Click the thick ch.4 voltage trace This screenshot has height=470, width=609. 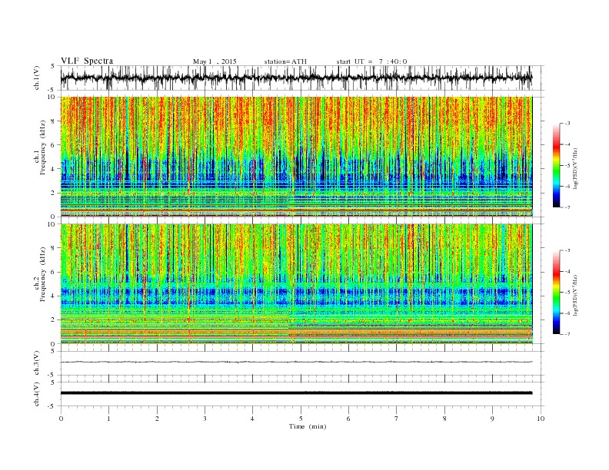296,393
